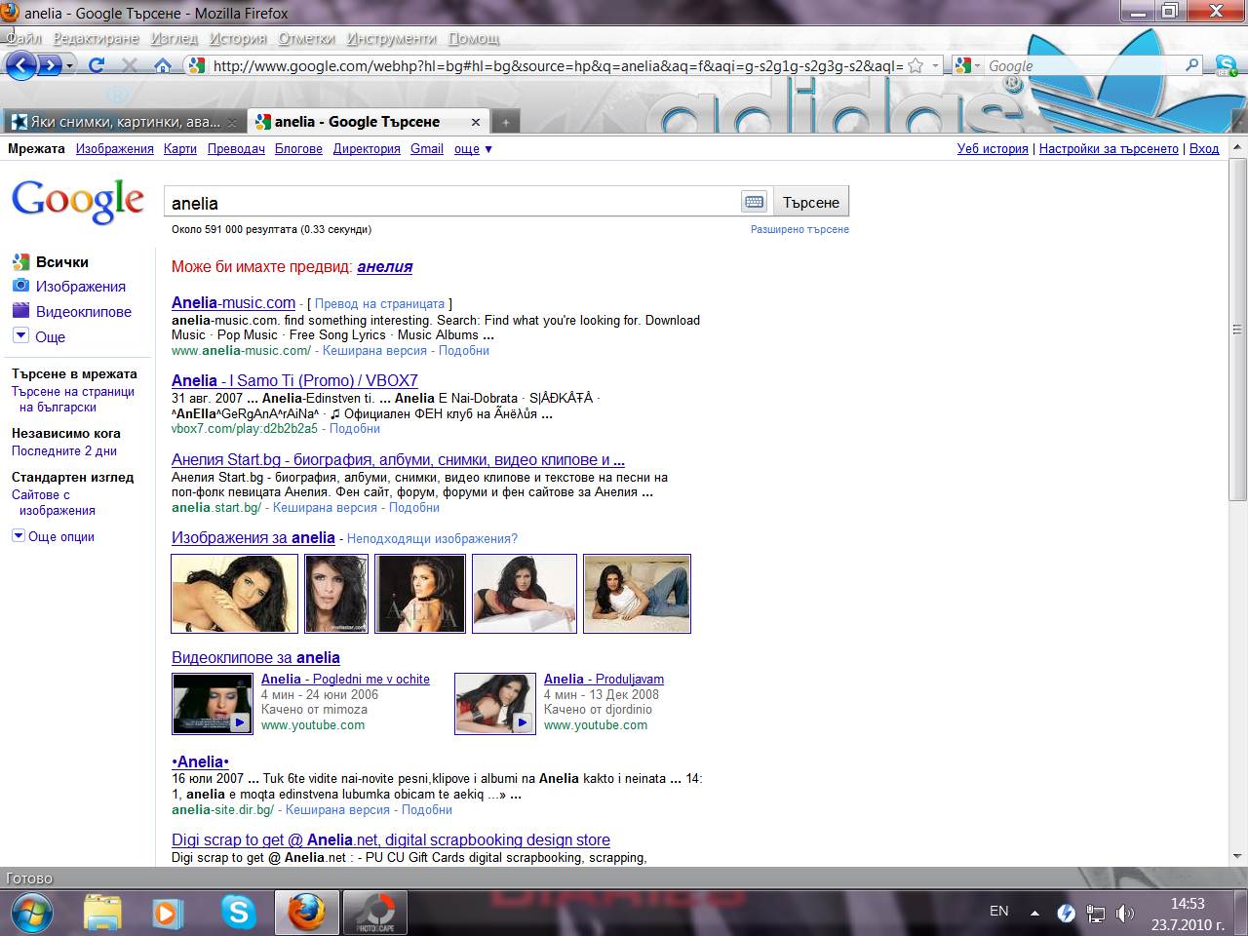This screenshot has width=1248, height=936.
Task: Open the Изображения link in top bar
Action: [115, 148]
